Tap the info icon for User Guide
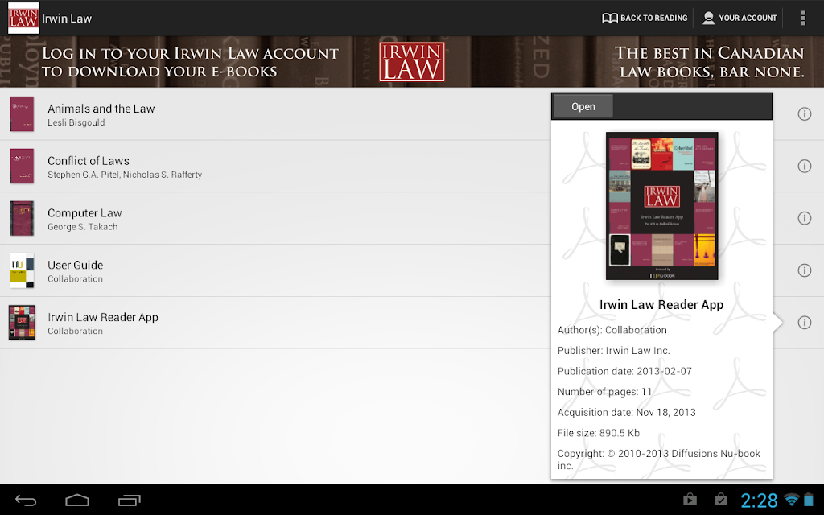Viewport: 824px width, 515px height. tap(804, 270)
